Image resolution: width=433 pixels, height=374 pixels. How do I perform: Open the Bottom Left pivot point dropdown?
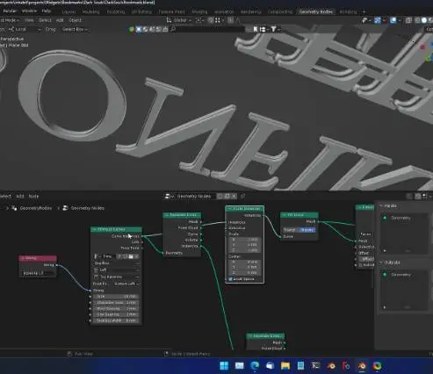click(126, 284)
